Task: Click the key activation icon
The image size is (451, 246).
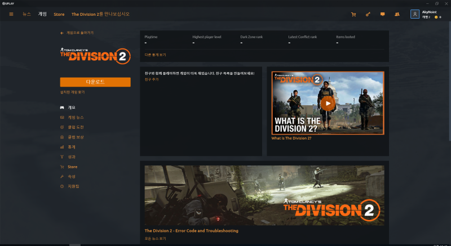Action: [x=368, y=14]
